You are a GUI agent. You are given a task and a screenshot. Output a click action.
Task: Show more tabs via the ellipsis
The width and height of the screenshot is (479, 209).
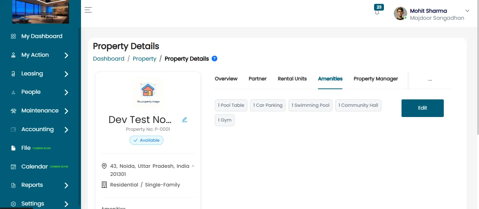click(430, 80)
